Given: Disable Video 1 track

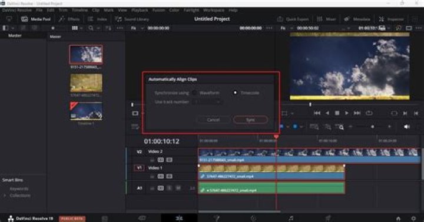Looking at the screenshot, I should click(169, 176).
